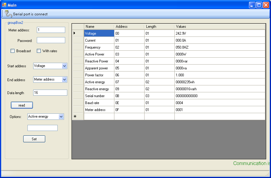Click the 00000235wh value cell
The image size is (271, 178).
(x=220, y=82)
